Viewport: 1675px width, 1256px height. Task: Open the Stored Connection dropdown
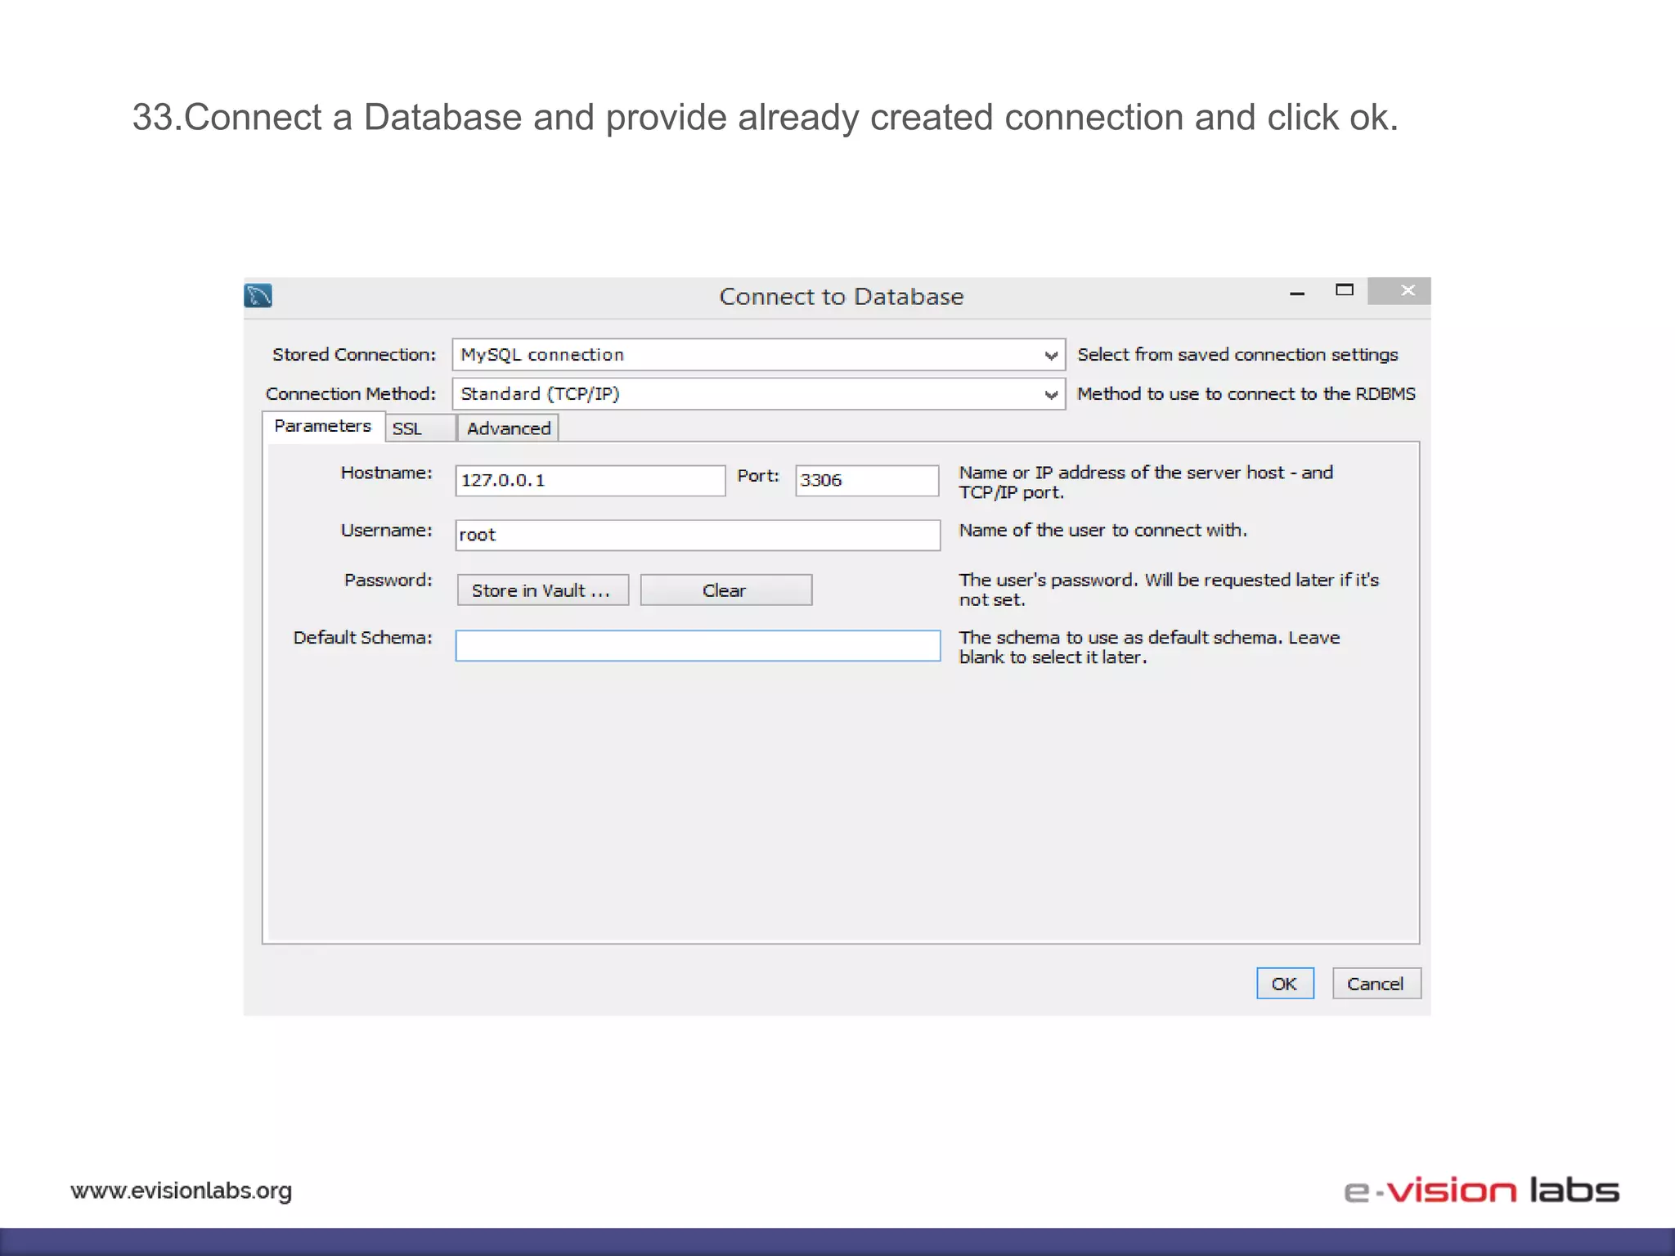click(758, 355)
